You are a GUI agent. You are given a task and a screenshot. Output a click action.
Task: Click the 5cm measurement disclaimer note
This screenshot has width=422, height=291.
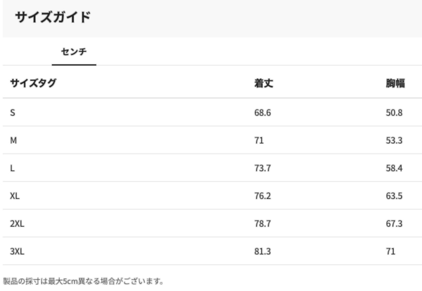tap(83, 282)
